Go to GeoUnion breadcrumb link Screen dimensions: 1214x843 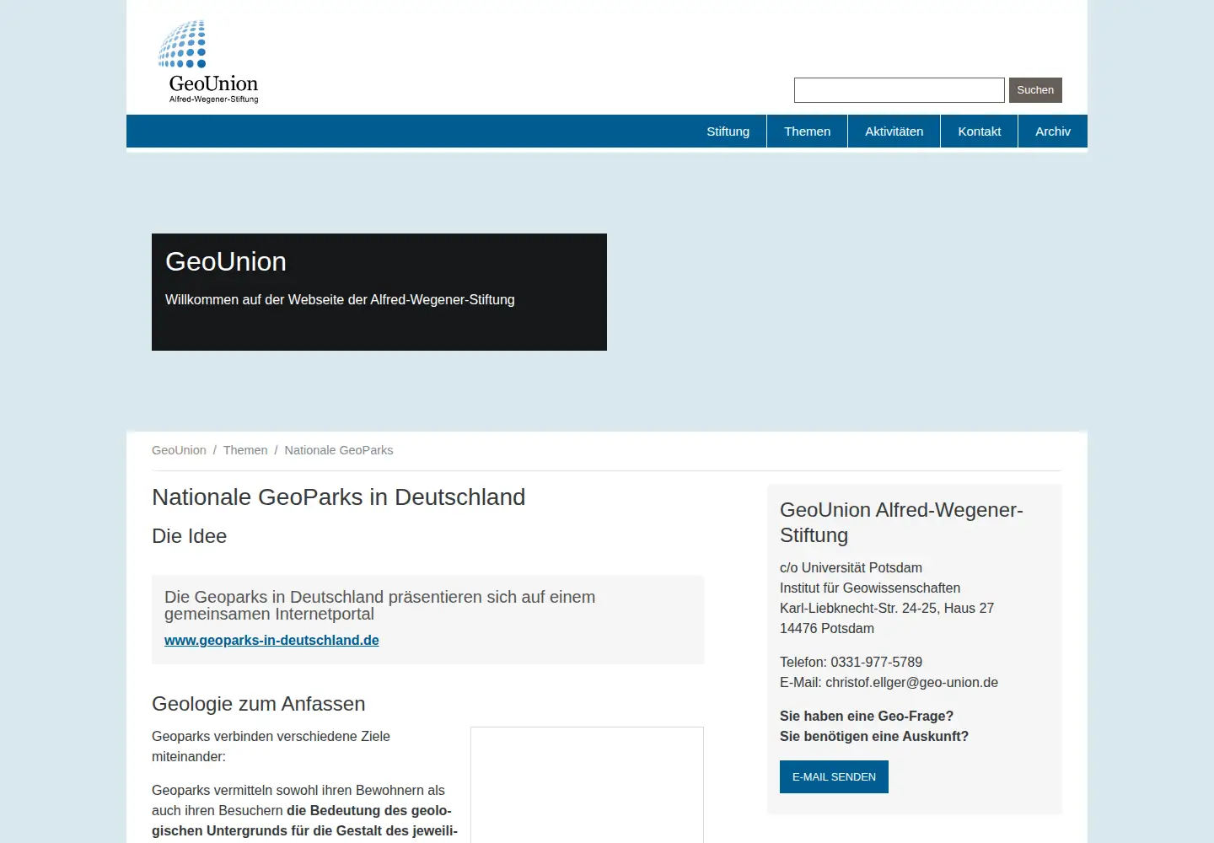[179, 450]
